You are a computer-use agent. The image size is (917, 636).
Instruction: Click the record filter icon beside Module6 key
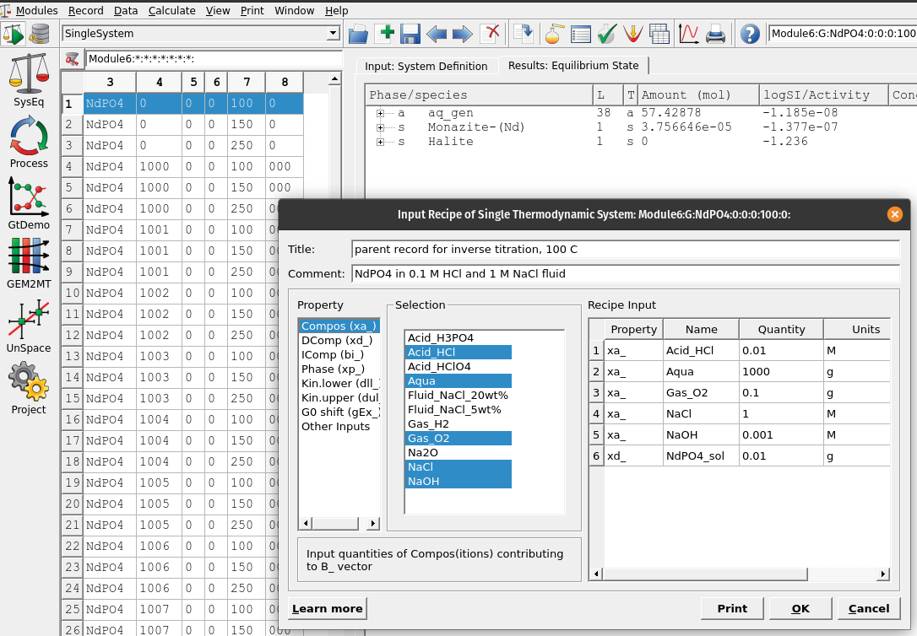tap(72, 59)
